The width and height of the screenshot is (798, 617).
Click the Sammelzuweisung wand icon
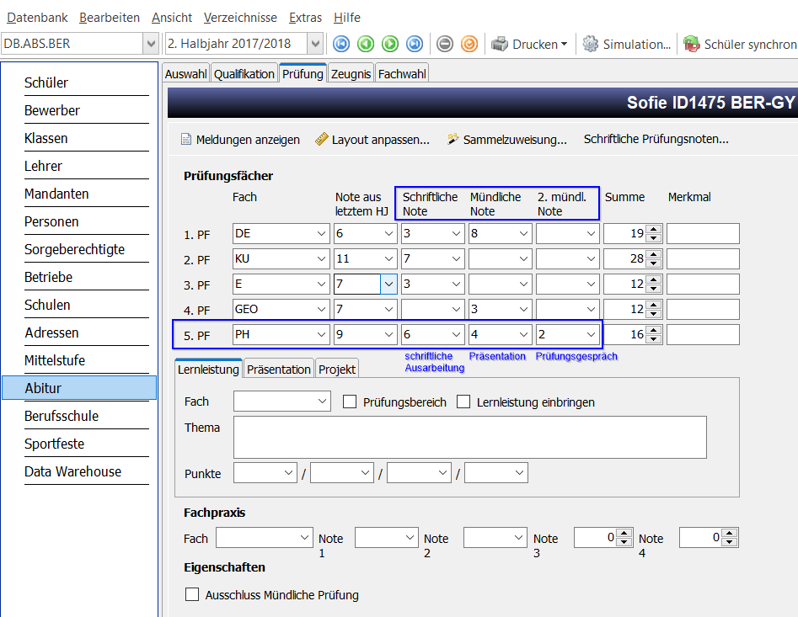(453, 139)
